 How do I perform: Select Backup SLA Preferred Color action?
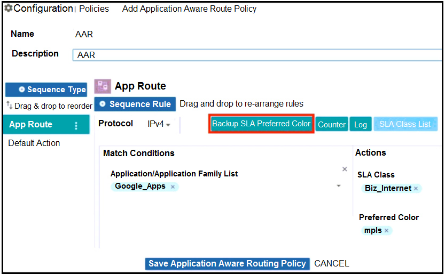point(261,124)
